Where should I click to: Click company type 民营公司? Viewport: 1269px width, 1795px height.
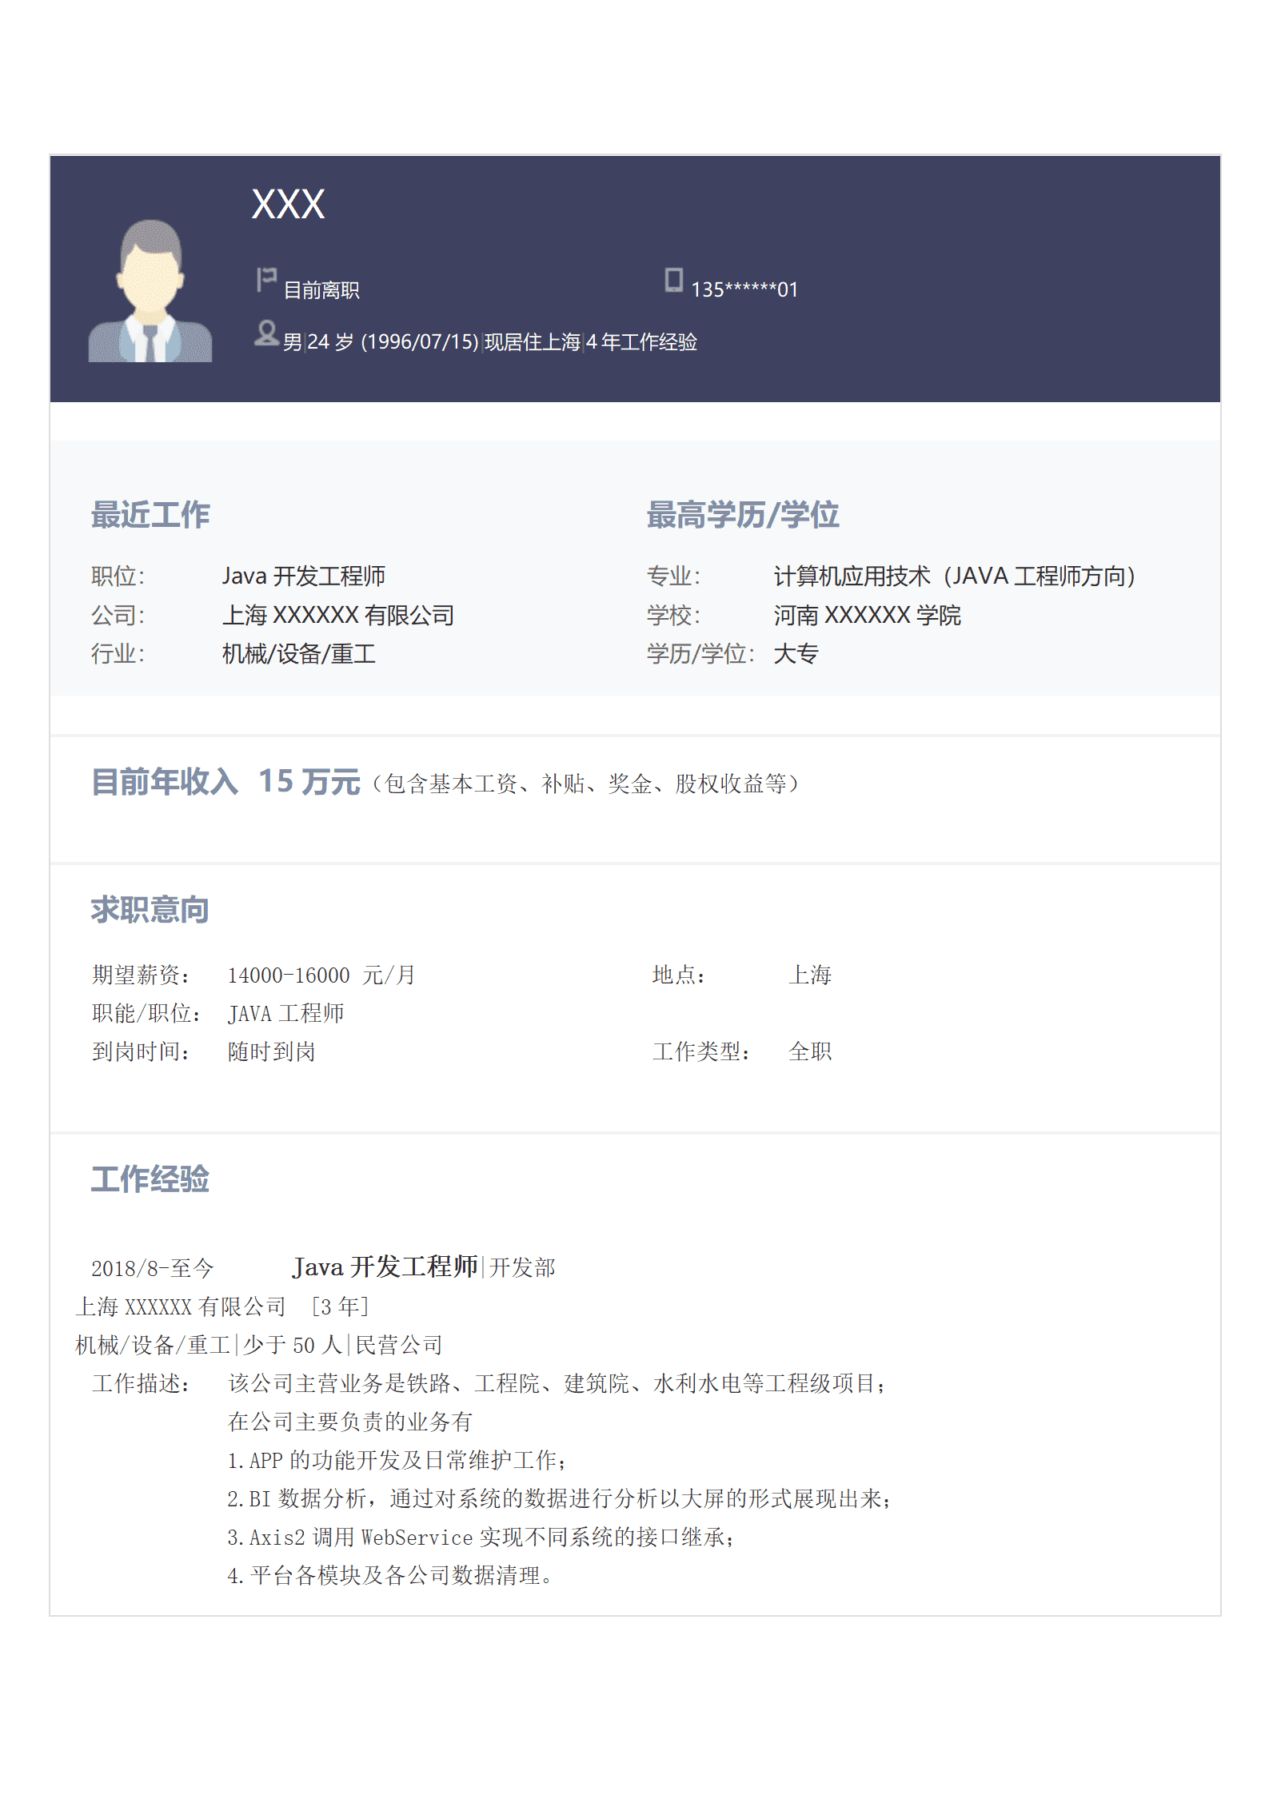(398, 1345)
